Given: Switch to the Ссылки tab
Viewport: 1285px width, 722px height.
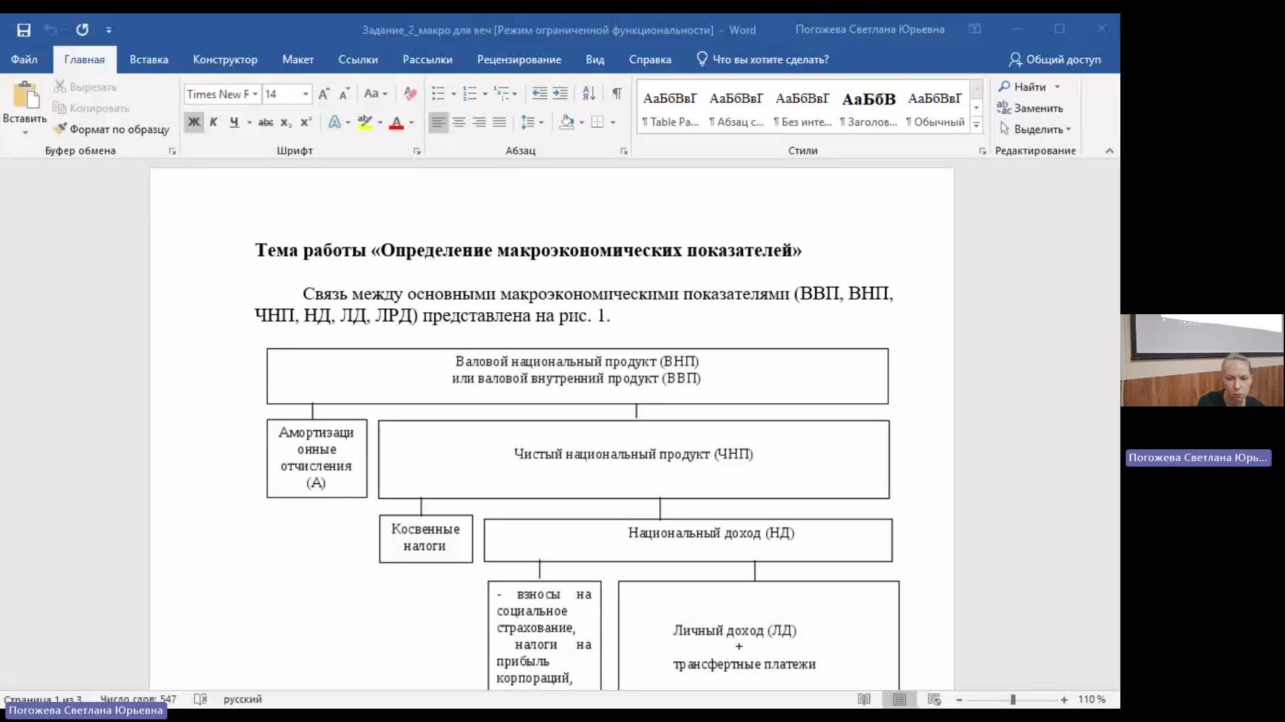Looking at the screenshot, I should point(358,59).
